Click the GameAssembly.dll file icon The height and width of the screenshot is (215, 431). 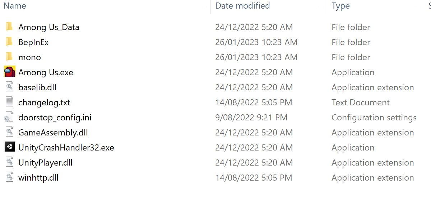10,132
